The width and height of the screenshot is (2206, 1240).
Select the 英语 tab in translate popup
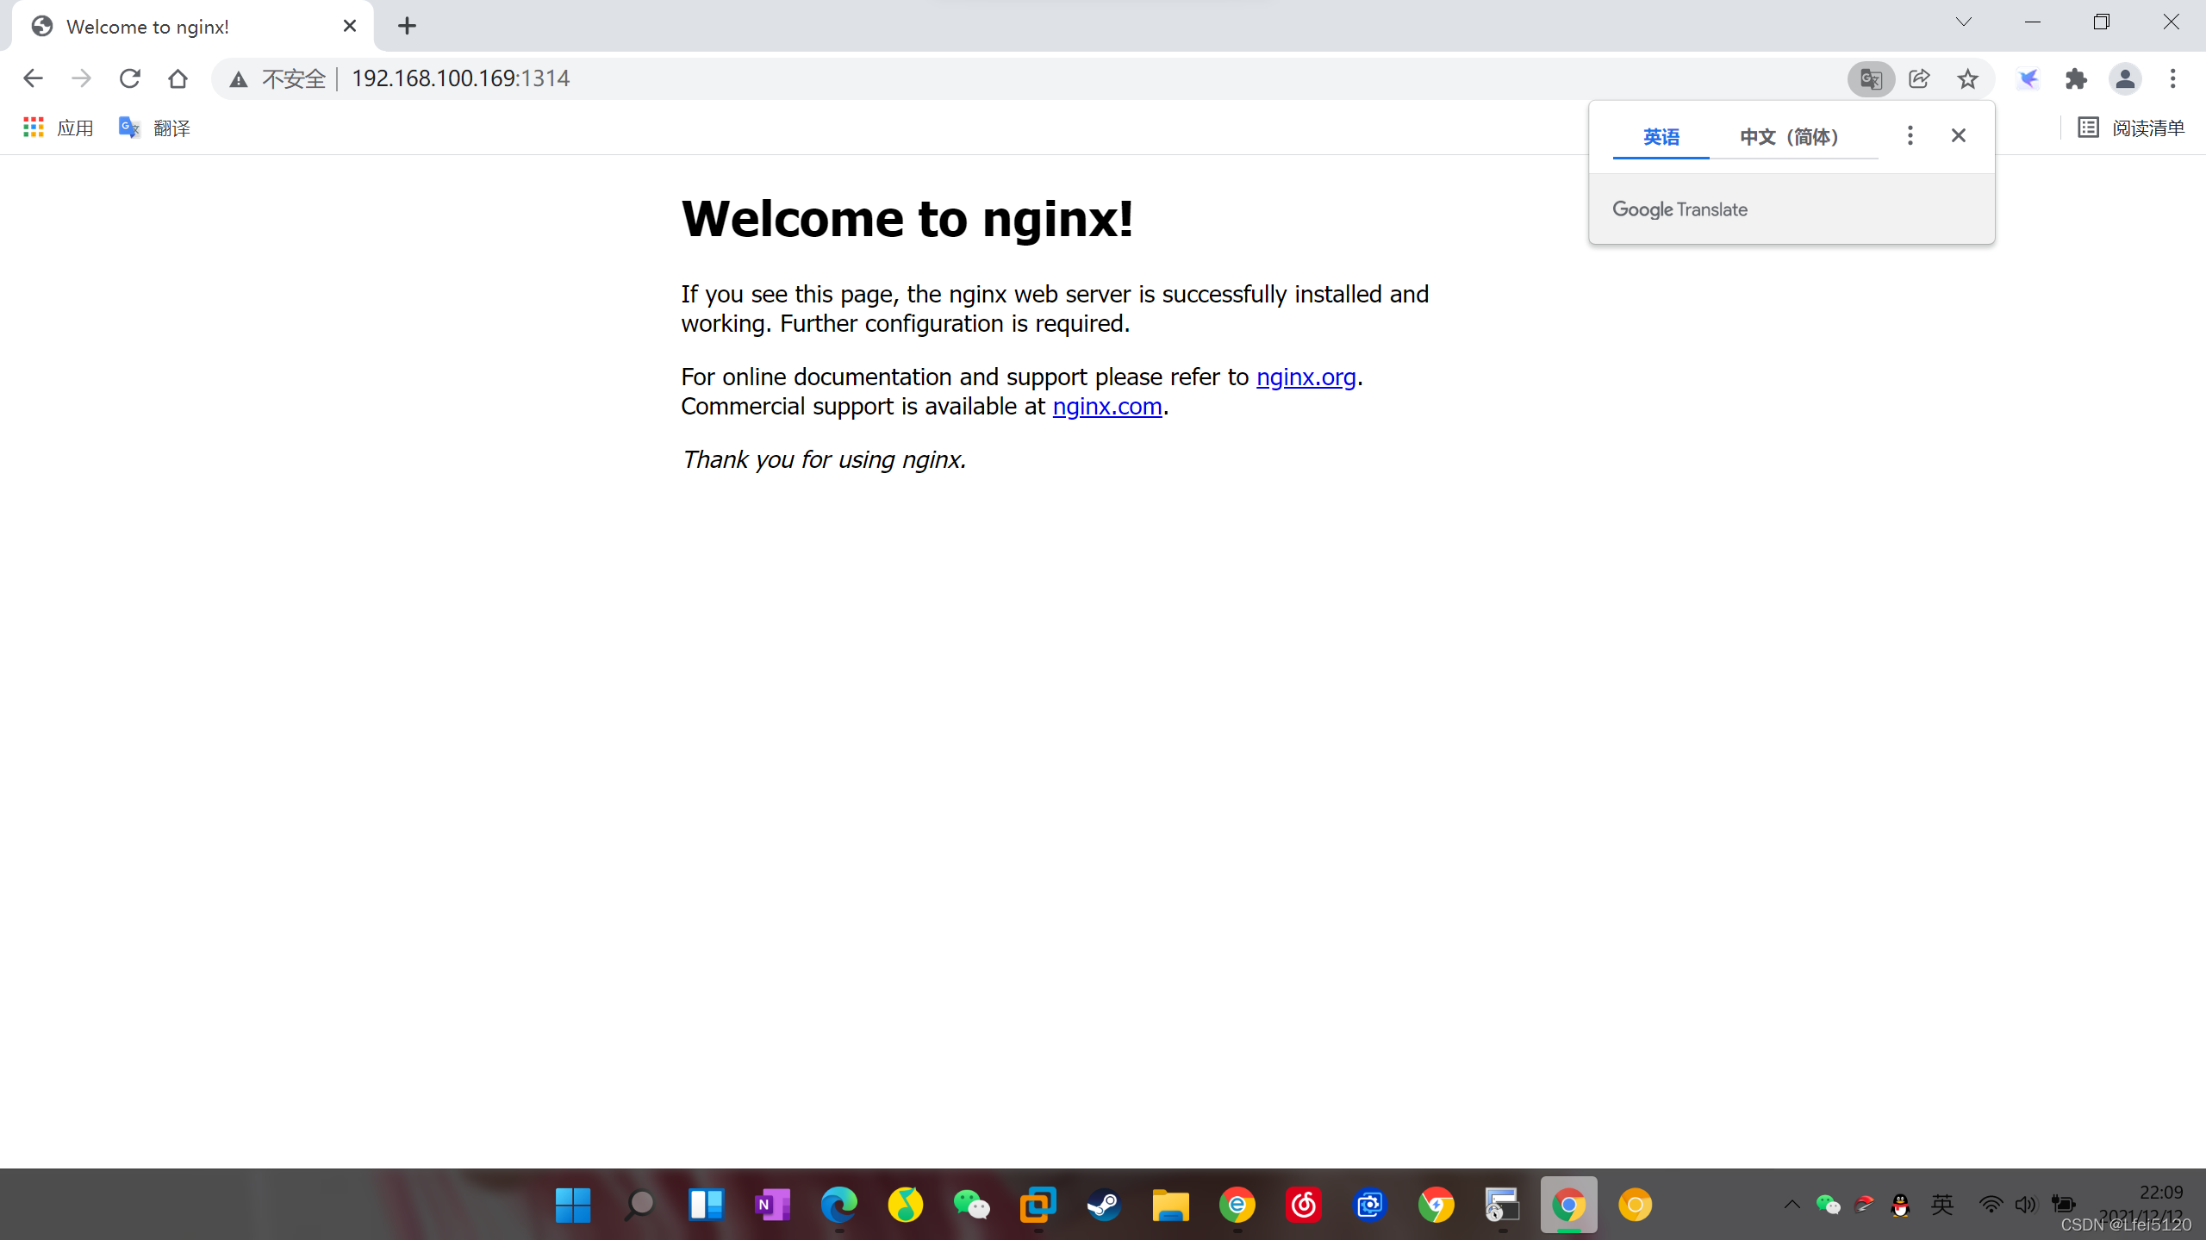tap(1661, 136)
